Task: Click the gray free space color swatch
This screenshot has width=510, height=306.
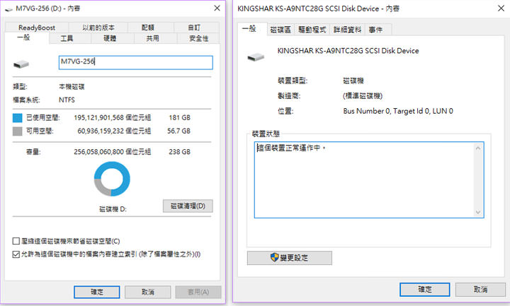Action: click(x=17, y=131)
